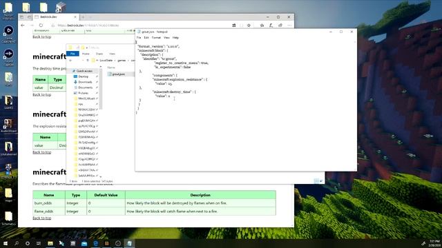Image resolution: width=442 pixels, height=248 pixels.
Task: Click burn_odds cell in flammable table
Action: tap(49, 203)
